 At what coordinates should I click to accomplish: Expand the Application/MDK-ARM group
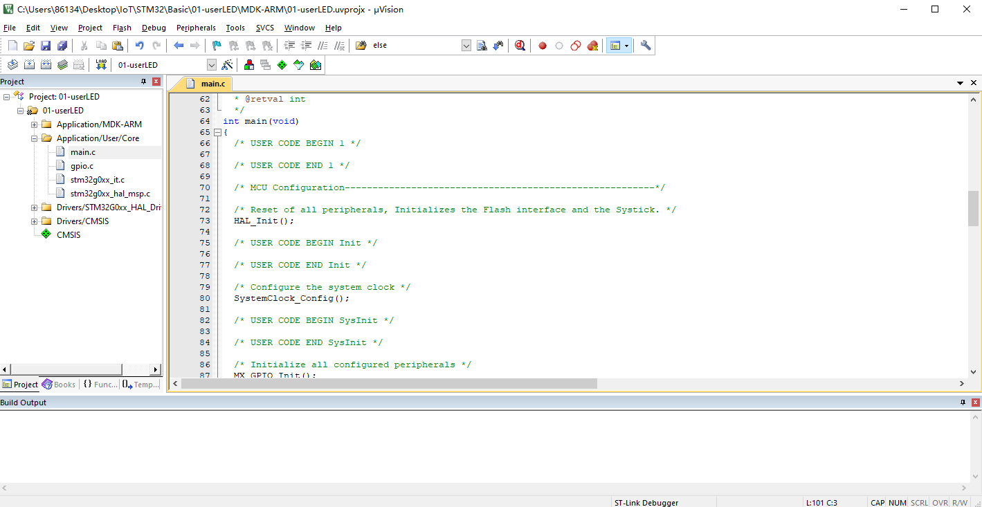pos(34,125)
